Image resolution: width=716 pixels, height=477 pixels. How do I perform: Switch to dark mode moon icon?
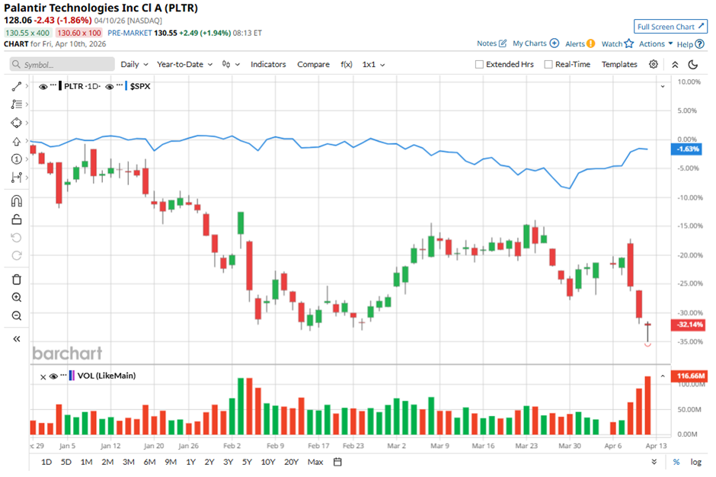[x=693, y=65]
